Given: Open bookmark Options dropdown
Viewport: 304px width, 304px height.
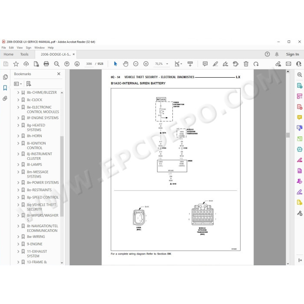Looking at the screenshot, I should coord(18,84).
